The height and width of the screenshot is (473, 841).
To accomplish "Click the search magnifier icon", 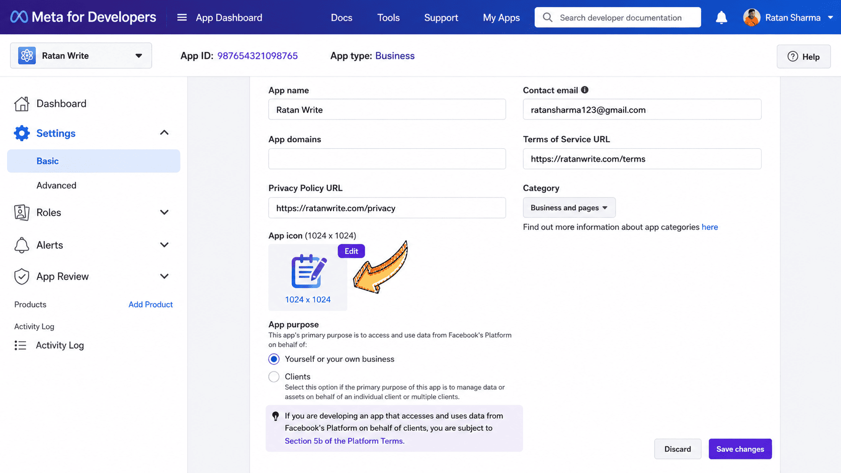I will [x=548, y=18].
